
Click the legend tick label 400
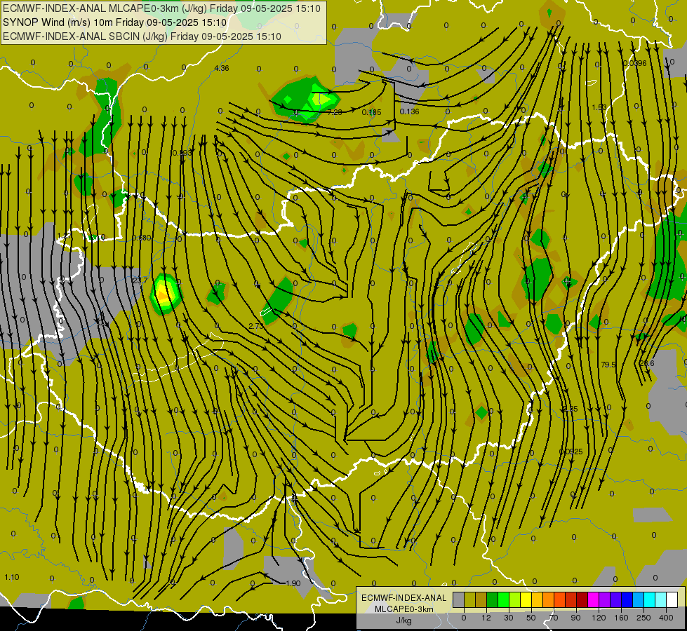(x=666, y=618)
